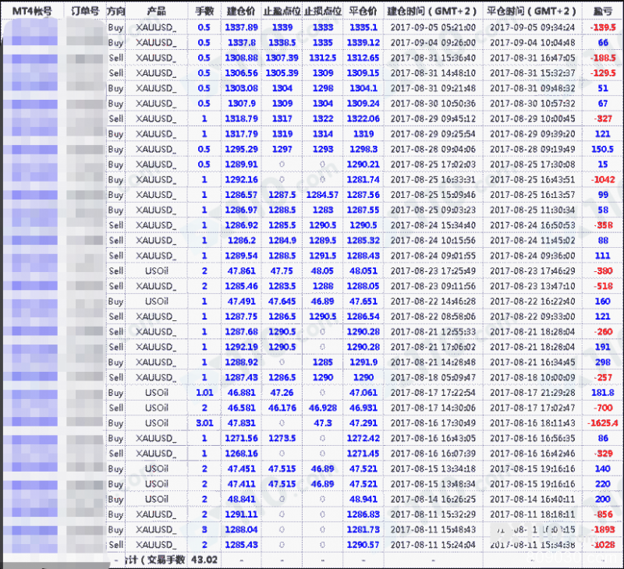Select close time 2017-08-24 16:50:53
624x569 pixels.
[x=532, y=225]
